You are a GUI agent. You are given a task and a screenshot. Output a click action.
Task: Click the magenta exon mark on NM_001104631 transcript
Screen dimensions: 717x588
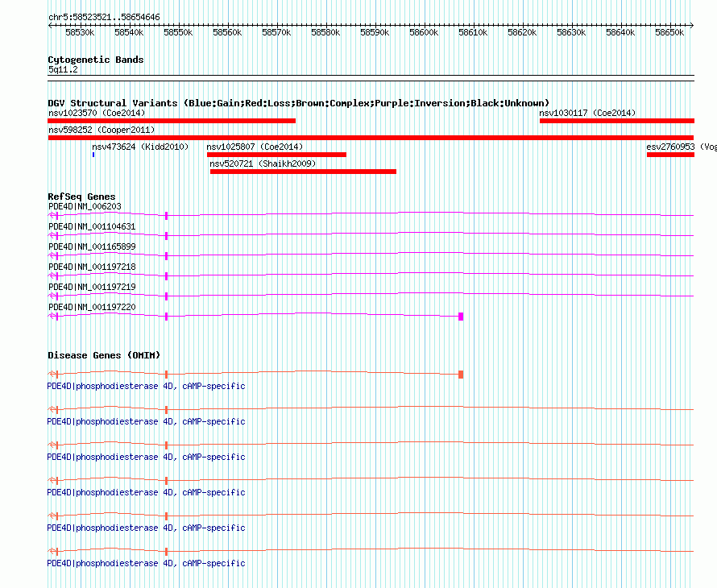[167, 236]
